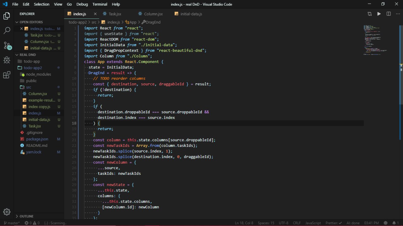Open the Run and Debug view

tap(7, 60)
